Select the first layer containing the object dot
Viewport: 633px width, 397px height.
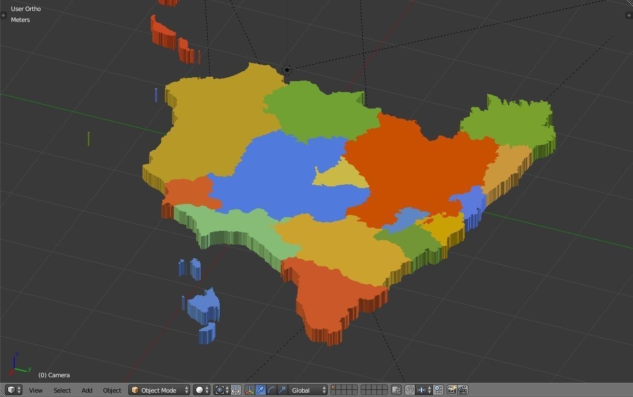pos(333,387)
